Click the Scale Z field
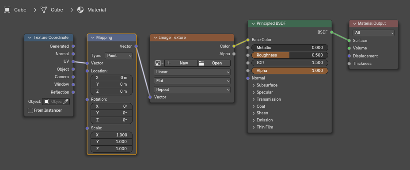 pos(112,149)
